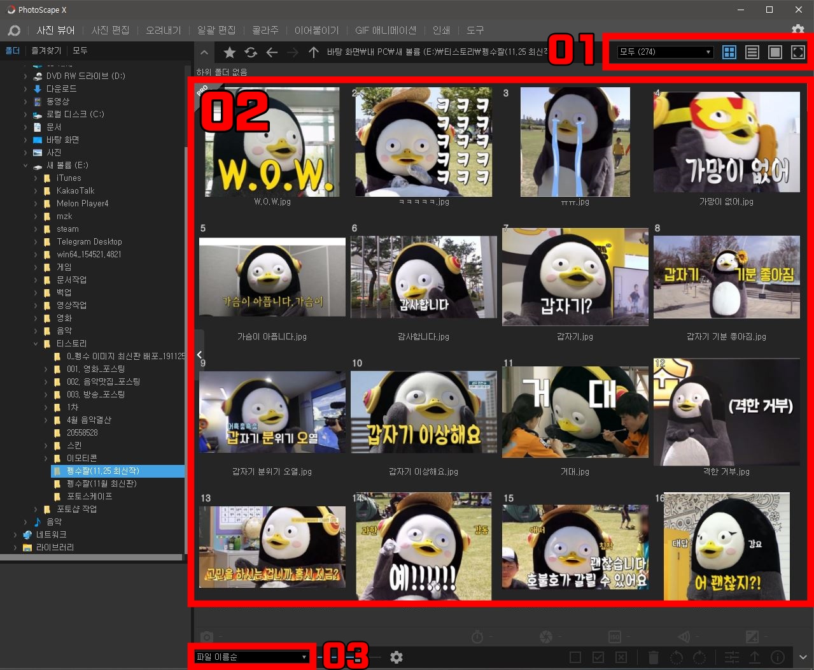Select the KakaoTalk folder
The width and height of the screenshot is (814, 670).
pyautogui.click(x=75, y=191)
